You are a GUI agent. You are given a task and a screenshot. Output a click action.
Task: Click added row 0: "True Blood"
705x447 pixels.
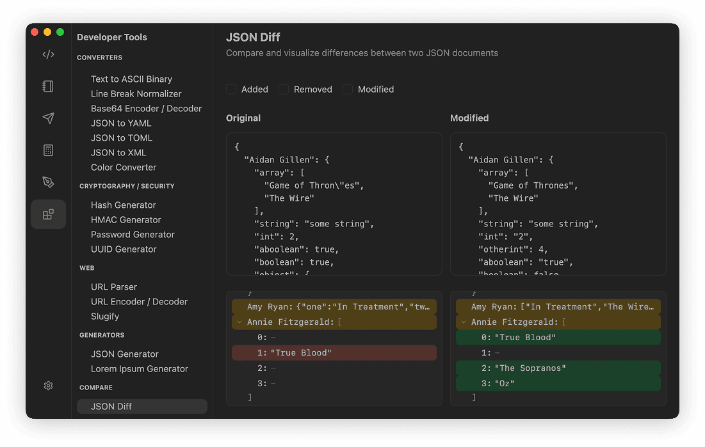[558, 338]
